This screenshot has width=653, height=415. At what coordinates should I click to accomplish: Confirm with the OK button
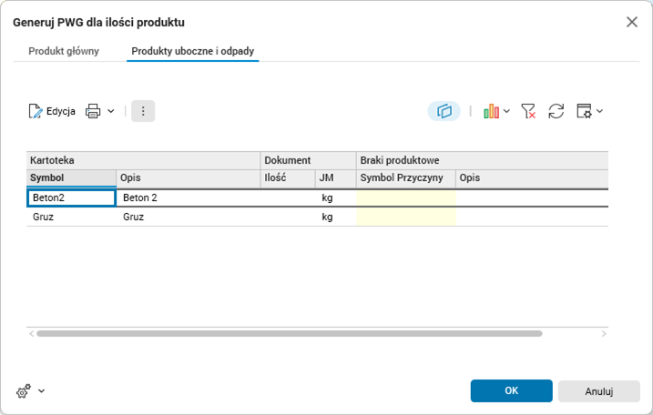click(511, 390)
